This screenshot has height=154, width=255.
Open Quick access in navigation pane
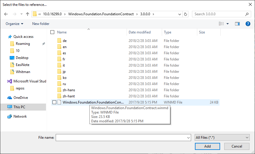click(x=23, y=37)
